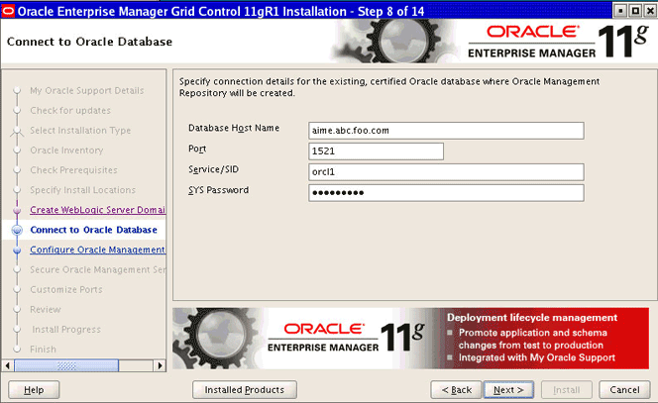
Task: Click Specify Install Locations step text
Action: point(82,190)
